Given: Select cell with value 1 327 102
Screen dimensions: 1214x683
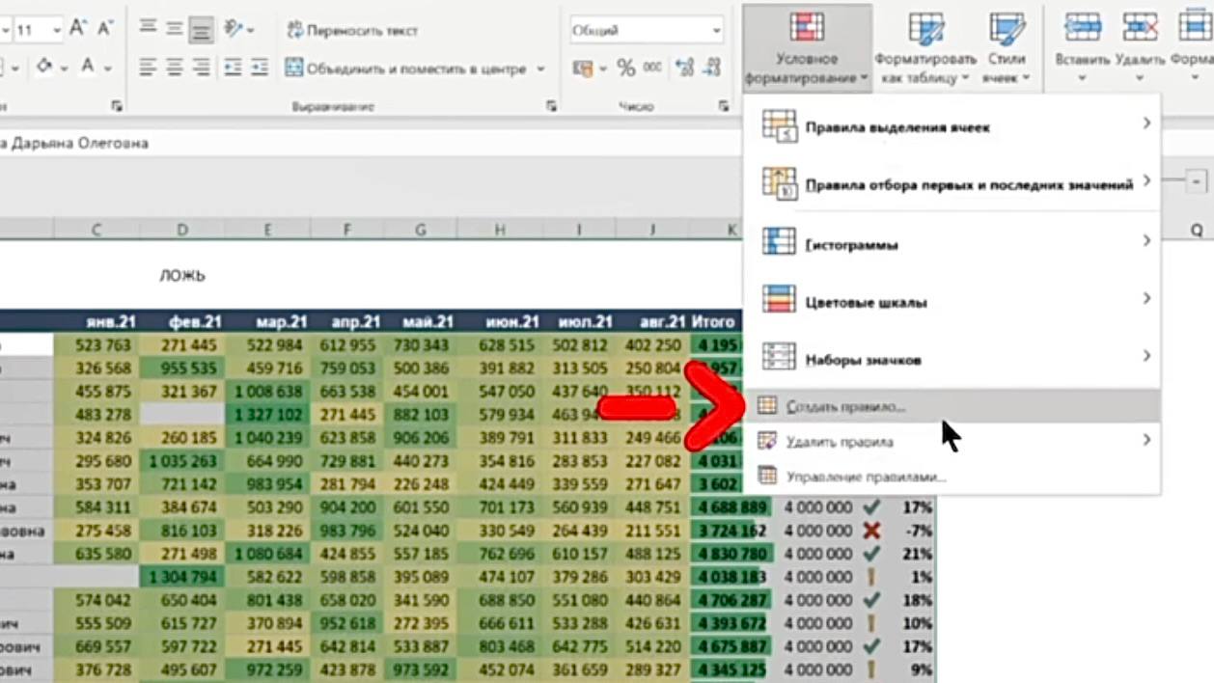Looking at the screenshot, I should pos(267,415).
